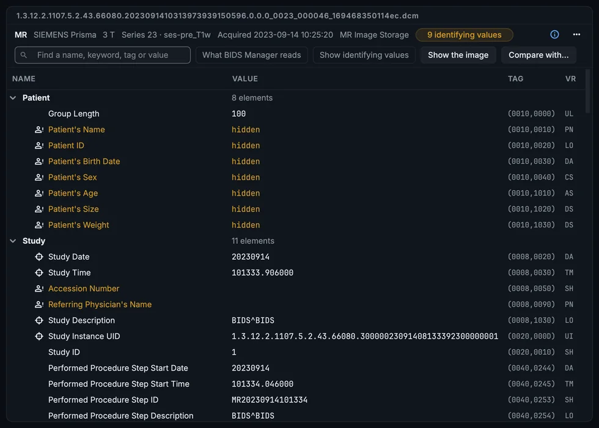Toggle the What BIDS Manager reads filter

tap(252, 55)
